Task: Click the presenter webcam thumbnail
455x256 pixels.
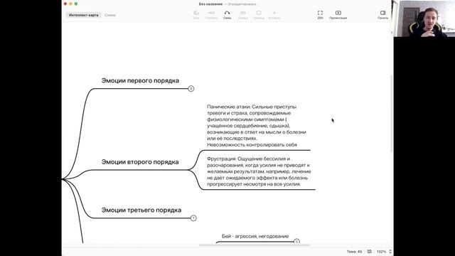Action: 424,18
